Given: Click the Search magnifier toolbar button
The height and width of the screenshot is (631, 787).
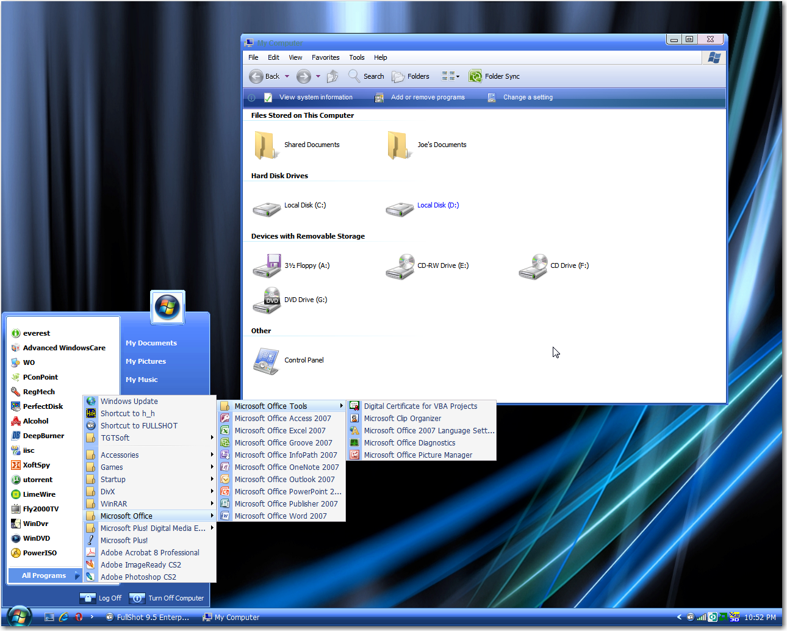Looking at the screenshot, I should coord(366,76).
